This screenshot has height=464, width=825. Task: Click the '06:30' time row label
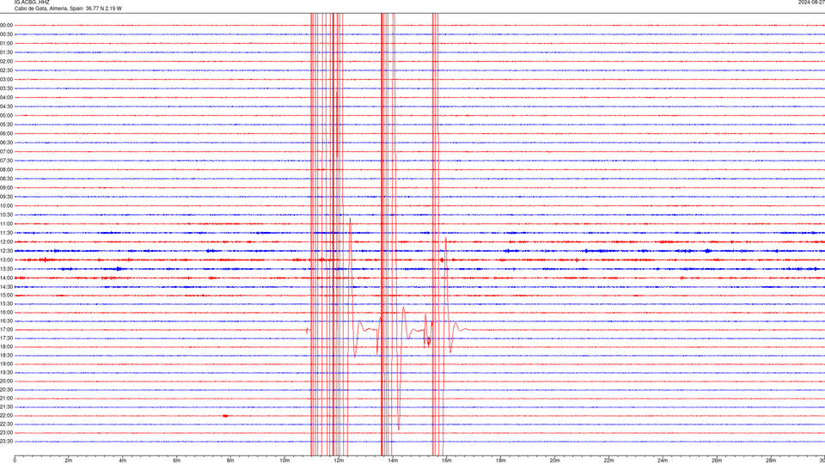(x=6, y=143)
